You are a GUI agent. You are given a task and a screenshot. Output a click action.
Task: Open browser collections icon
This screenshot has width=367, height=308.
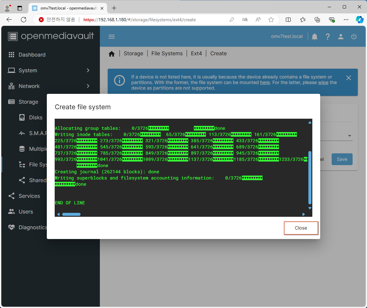coord(317,20)
